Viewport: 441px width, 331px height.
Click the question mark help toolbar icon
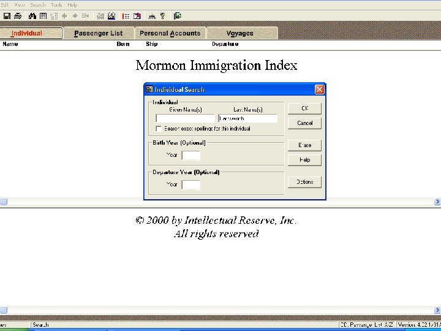(x=162, y=16)
